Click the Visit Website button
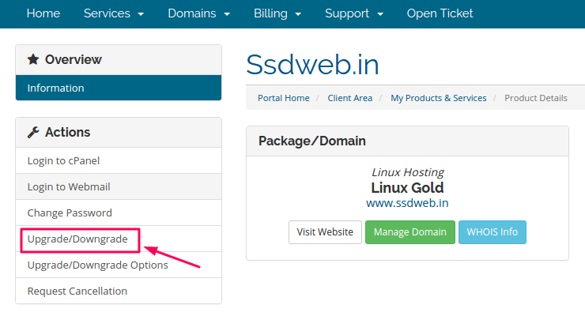Screen dimensions: 585x316 pos(325,232)
